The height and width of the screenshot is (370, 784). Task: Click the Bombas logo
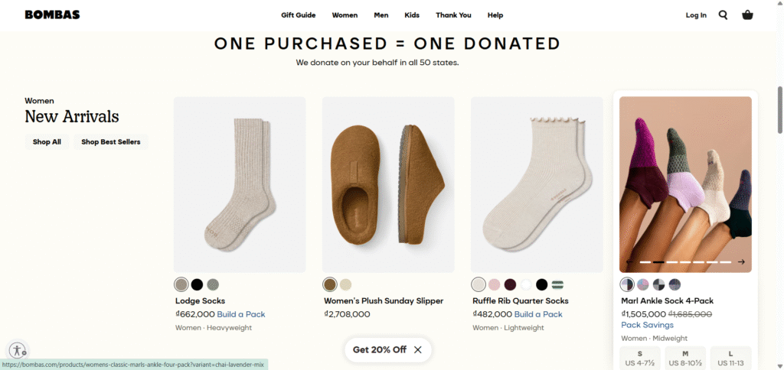click(52, 15)
